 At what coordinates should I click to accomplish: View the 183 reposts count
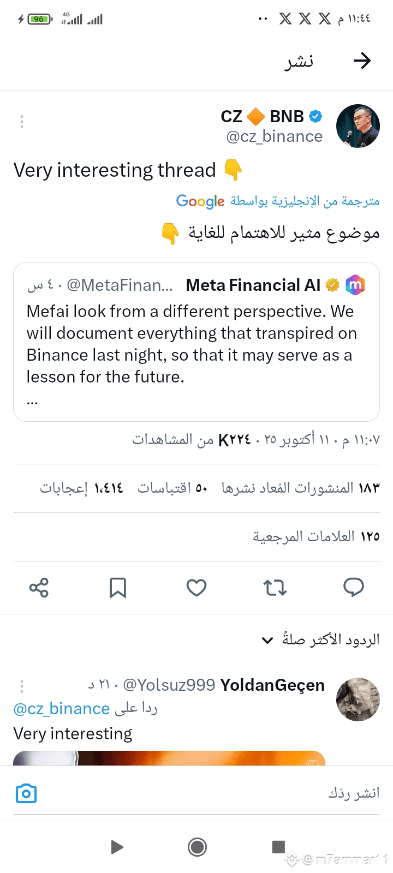[300, 488]
